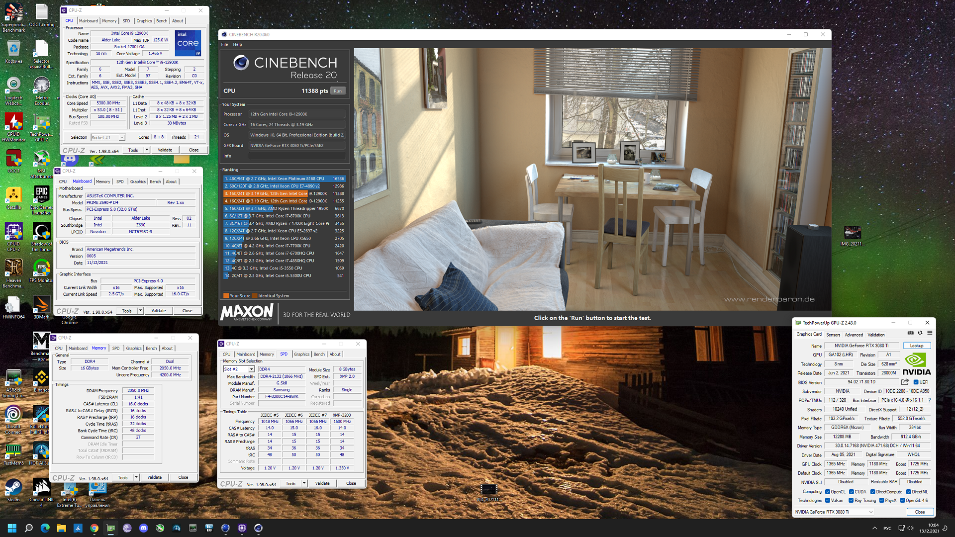
Task: Take a GPU-Z screenshot with the camera icon
Action: (910, 333)
